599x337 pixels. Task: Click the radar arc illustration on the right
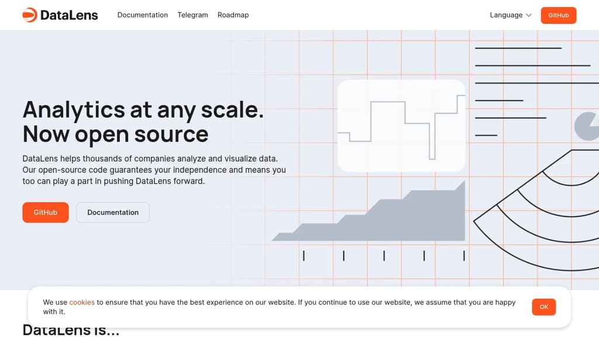tap(544, 211)
